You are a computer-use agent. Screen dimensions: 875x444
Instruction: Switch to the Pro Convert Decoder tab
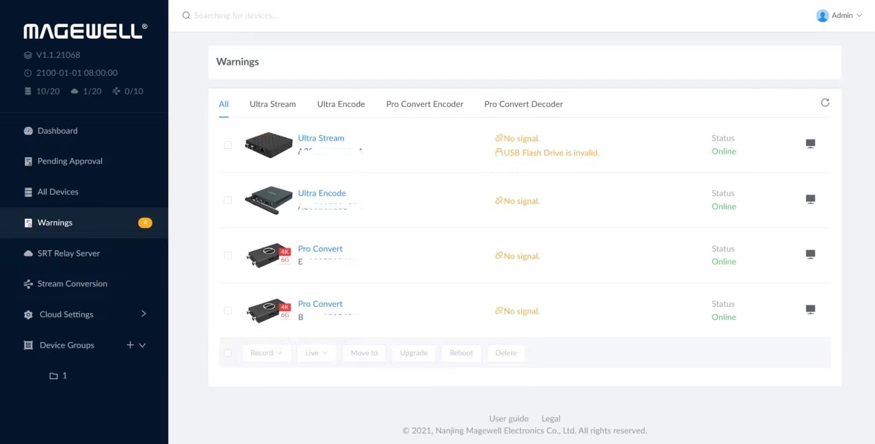click(x=523, y=104)
